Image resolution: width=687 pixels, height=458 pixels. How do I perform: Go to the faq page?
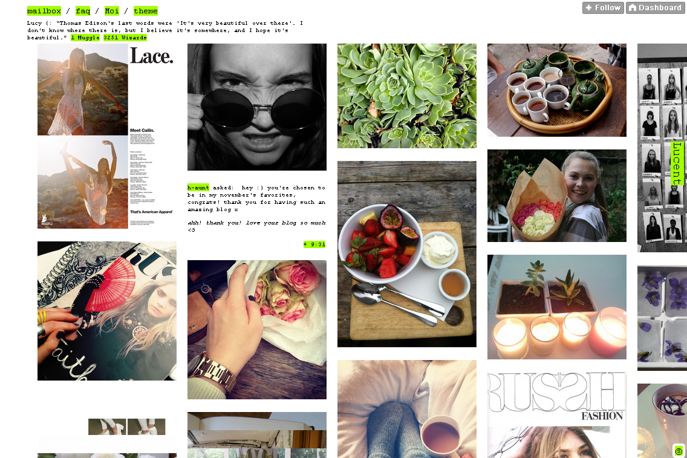(x=83, y=11)
